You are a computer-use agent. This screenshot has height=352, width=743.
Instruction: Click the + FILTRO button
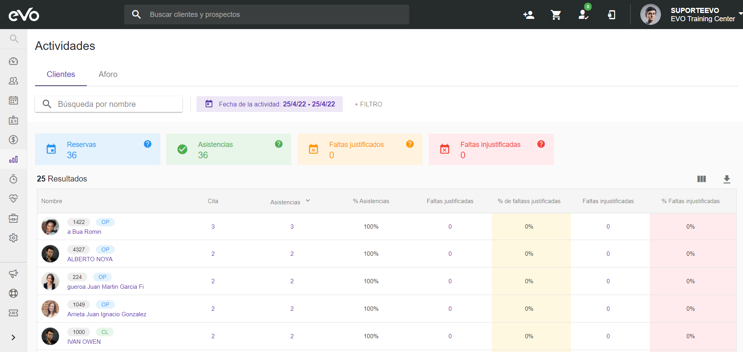tap(368, 104)
